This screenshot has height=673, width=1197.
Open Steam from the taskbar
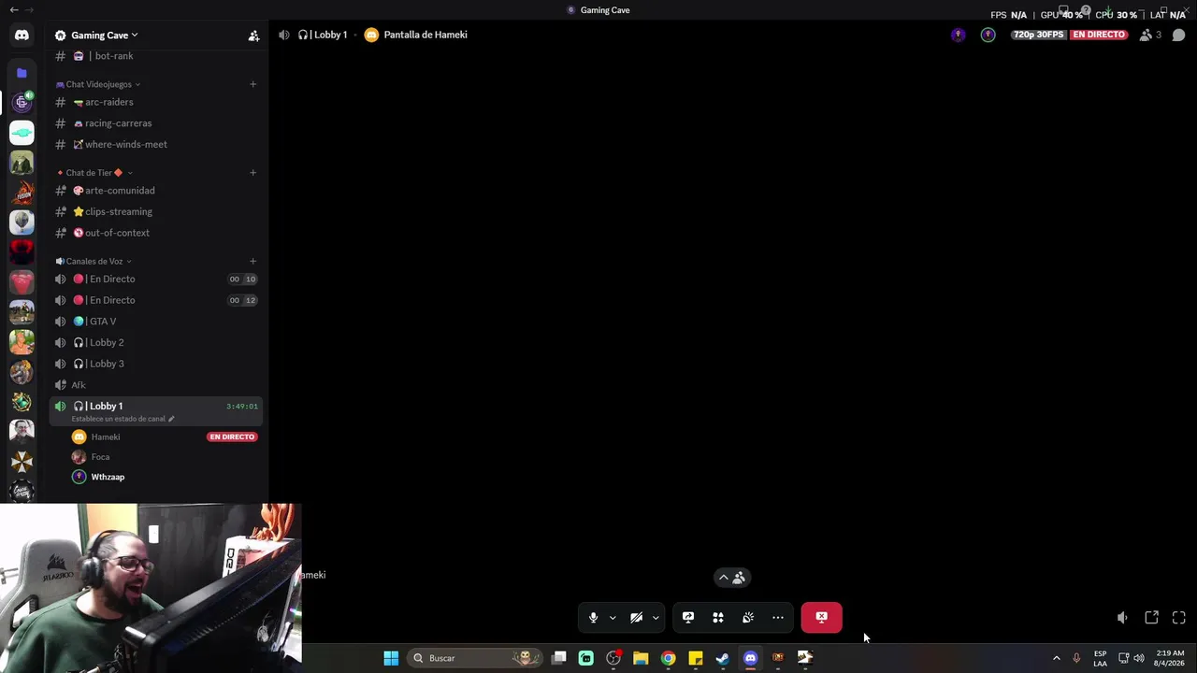pos(722,658)
